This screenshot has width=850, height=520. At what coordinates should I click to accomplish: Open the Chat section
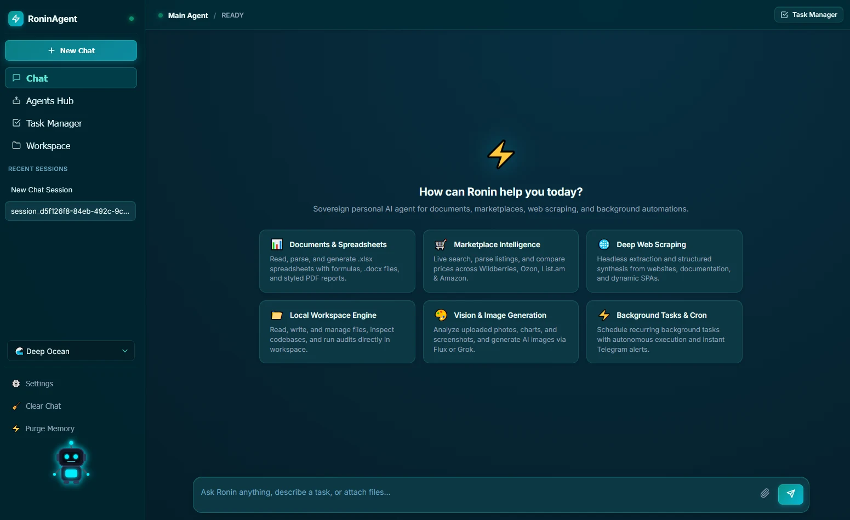(71, 78)
